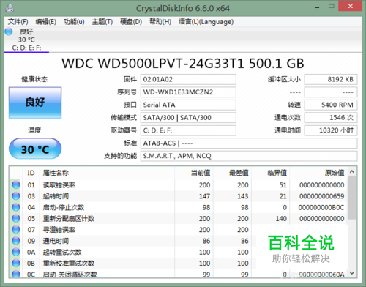This screenshot has width=366, height=287.
Task: Click the CrystalDiskInfo app icon in title bar
Action: point(10,8)
